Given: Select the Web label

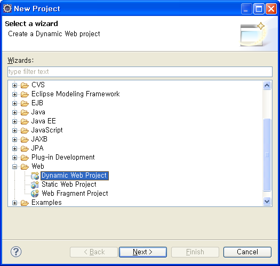Looking at the screenshot, I should (38, 167).
